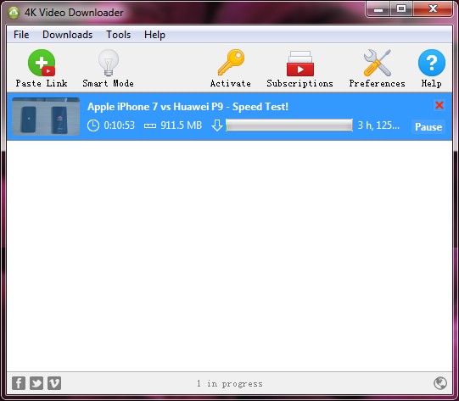Click the globe icon in status bar
This screenshot has width=459, height=401.
pyautogui.click(x=440, y=383)
